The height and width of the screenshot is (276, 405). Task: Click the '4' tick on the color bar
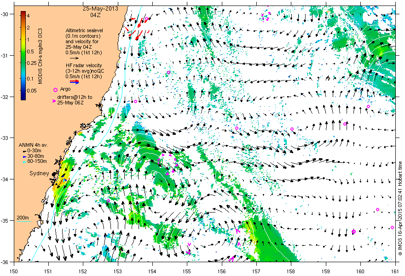coord(29,16)
